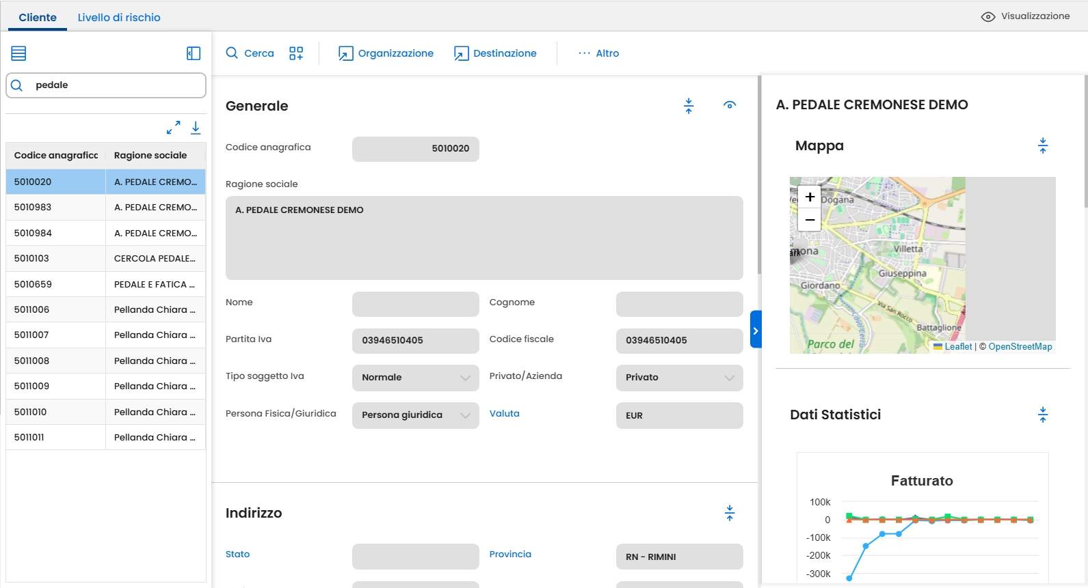Open the Altro more options menu
Image resolution: width=1088 pixels, height=588 pixels.
tap(598, 53)
